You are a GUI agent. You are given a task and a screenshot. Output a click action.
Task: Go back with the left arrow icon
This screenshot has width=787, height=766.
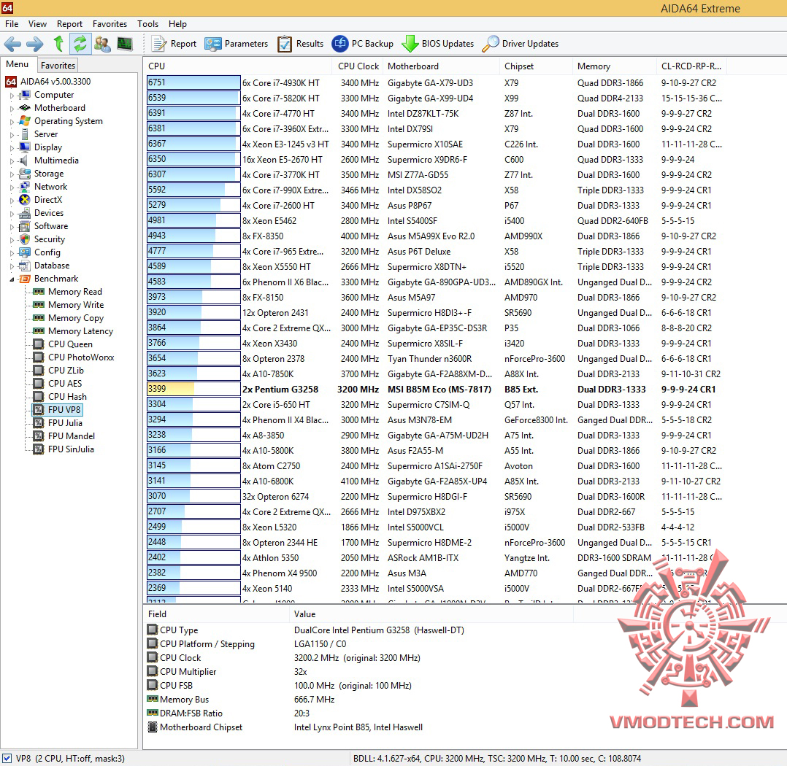(12, 45)
